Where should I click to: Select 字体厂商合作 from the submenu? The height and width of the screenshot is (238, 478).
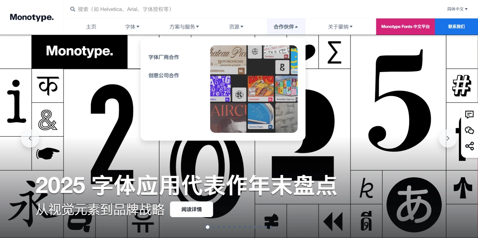pos(164,57)
